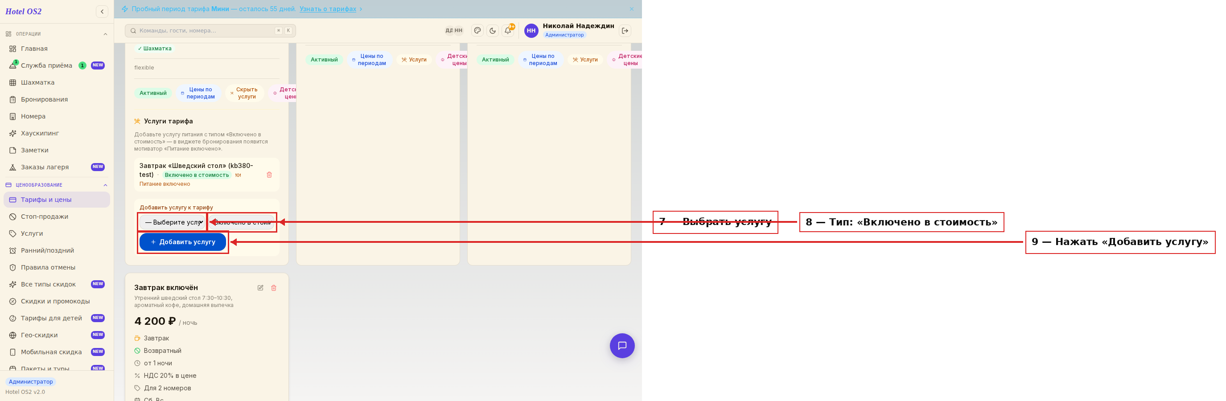Open the chat support bubble
This screenshot has width=1226, height=401.
[x=622, y=346]
